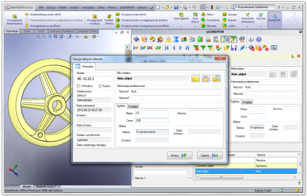The height and width of the screenshot is (196, 307).
Task: Click the Numer field showing RC-12.22.3
Action: click(94, 79)
